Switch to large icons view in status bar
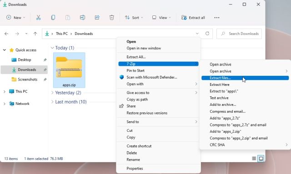This screenshot has width=291, height=174. click(261, 159)
